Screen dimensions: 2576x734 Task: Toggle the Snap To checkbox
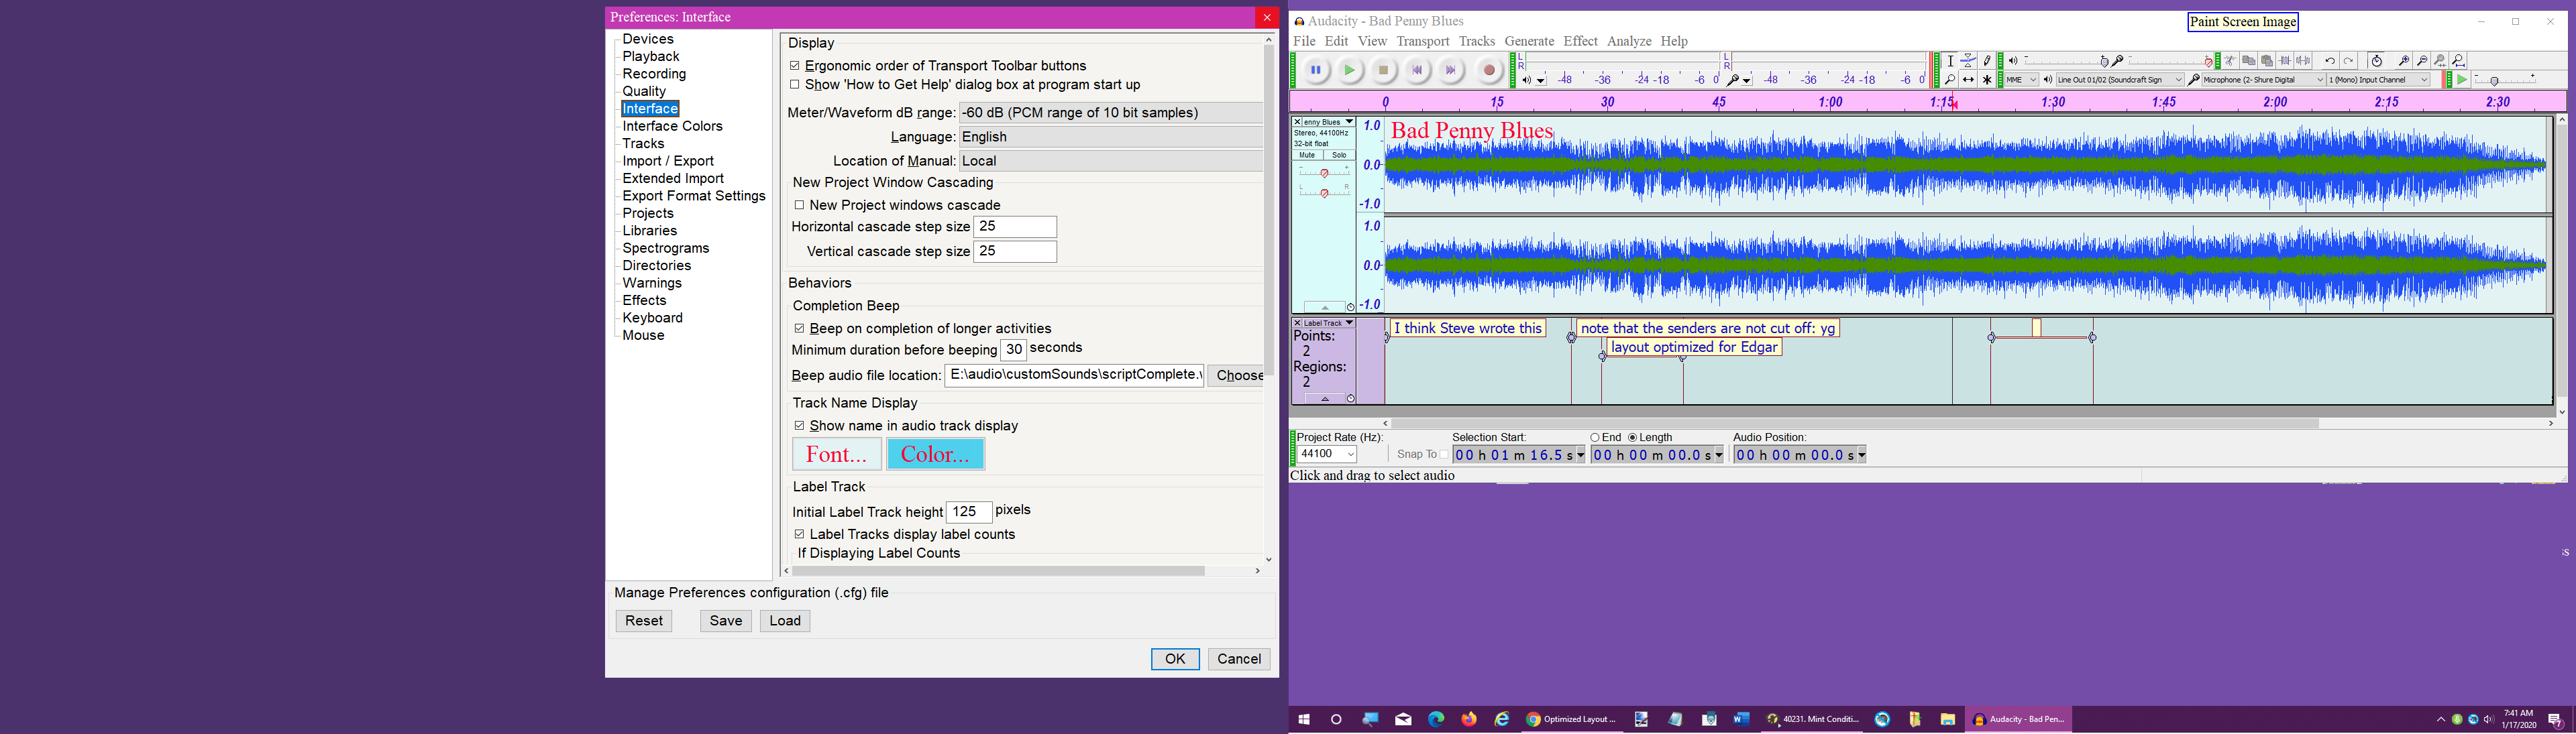tap(1443, 454)
